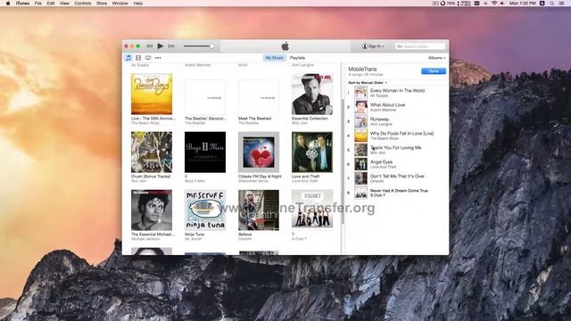Click artwork thumbnail for Runaway track

(x=360, y=121)
